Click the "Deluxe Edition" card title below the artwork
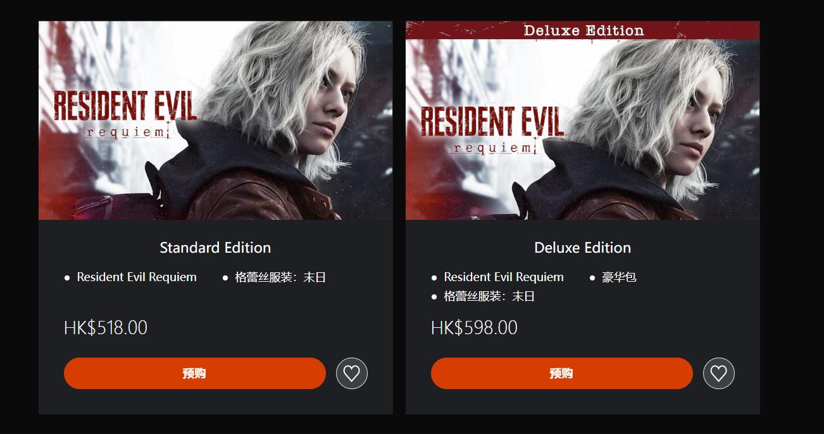This screenshot has height=434, width=824. tap(582, 248)
